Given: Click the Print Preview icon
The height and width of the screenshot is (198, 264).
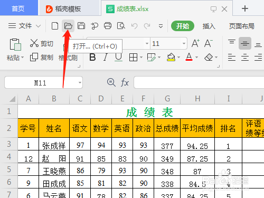Looking at the screenshot, I should [x=121, y=26].
